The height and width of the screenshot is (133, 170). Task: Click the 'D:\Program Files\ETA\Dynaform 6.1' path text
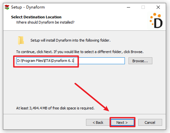45,61
